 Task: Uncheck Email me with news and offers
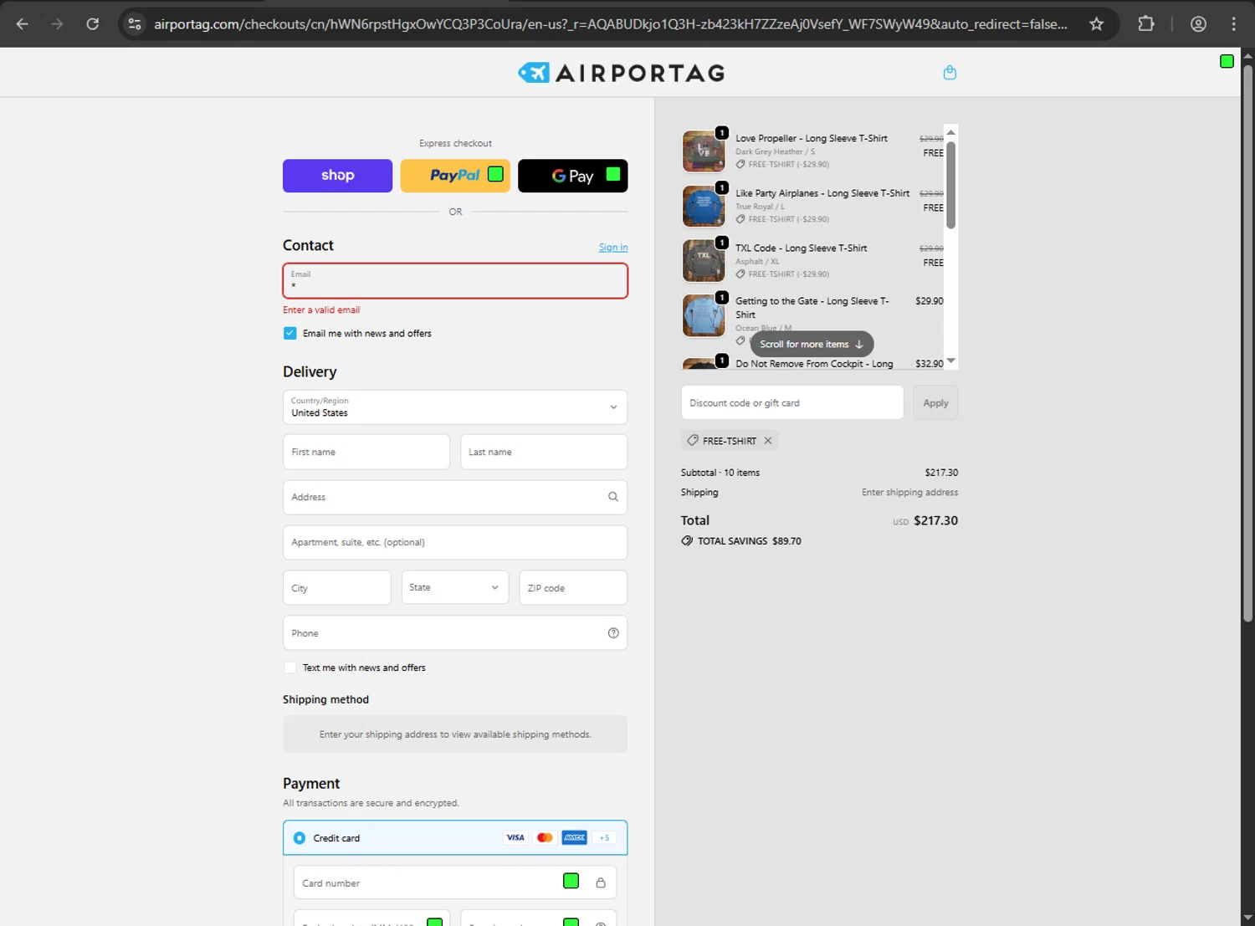pyautogui.click(x=289, y=333)
